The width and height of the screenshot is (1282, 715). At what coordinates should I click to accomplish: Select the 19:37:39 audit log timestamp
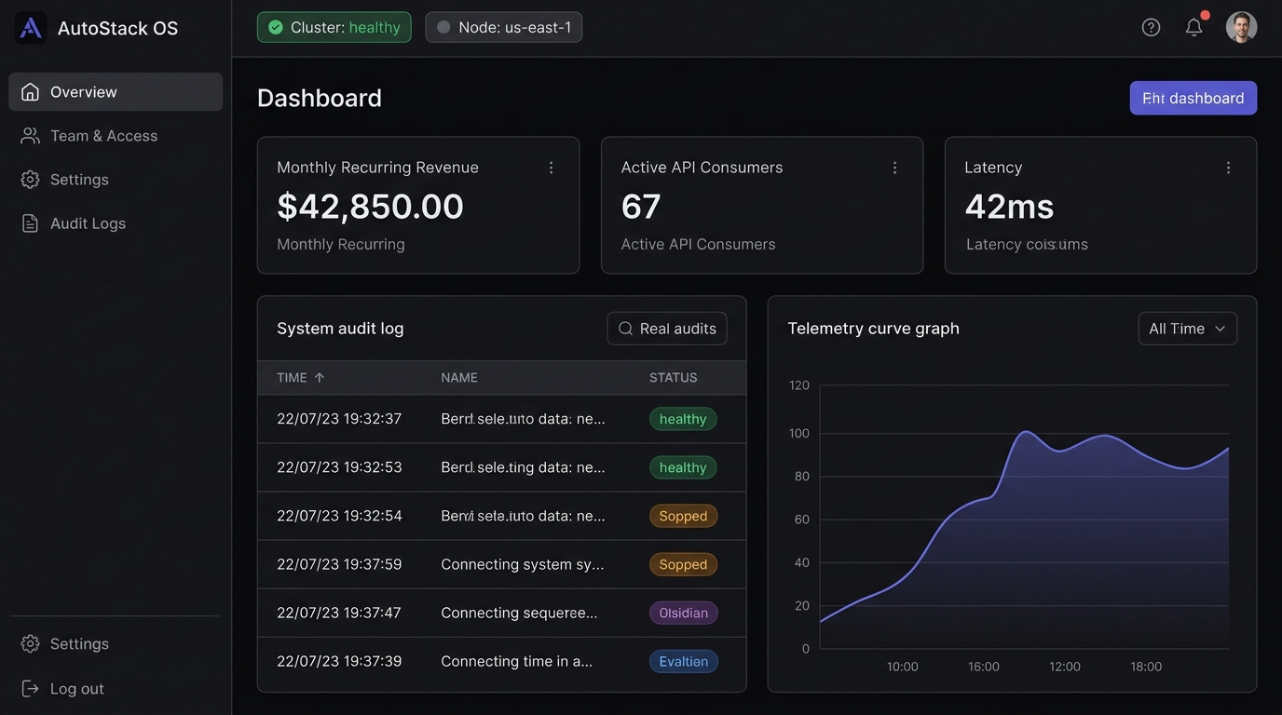339,660
